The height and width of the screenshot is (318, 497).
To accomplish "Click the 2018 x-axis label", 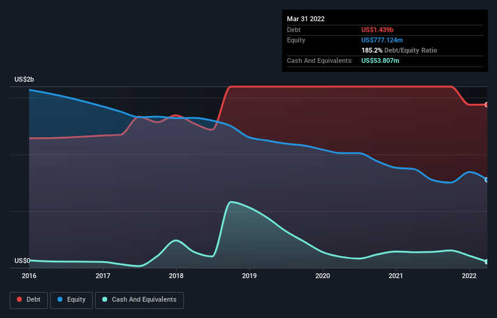I will (x=176, y=276).
